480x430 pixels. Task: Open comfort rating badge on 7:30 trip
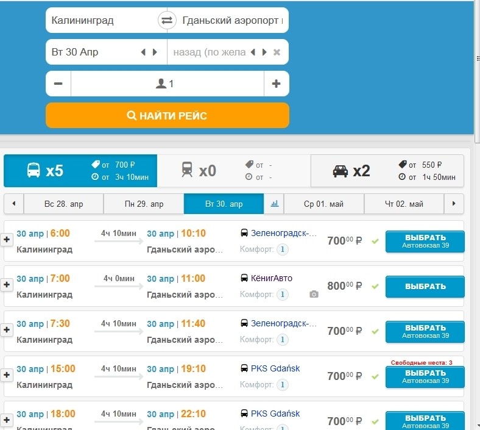tap(282, 340)
